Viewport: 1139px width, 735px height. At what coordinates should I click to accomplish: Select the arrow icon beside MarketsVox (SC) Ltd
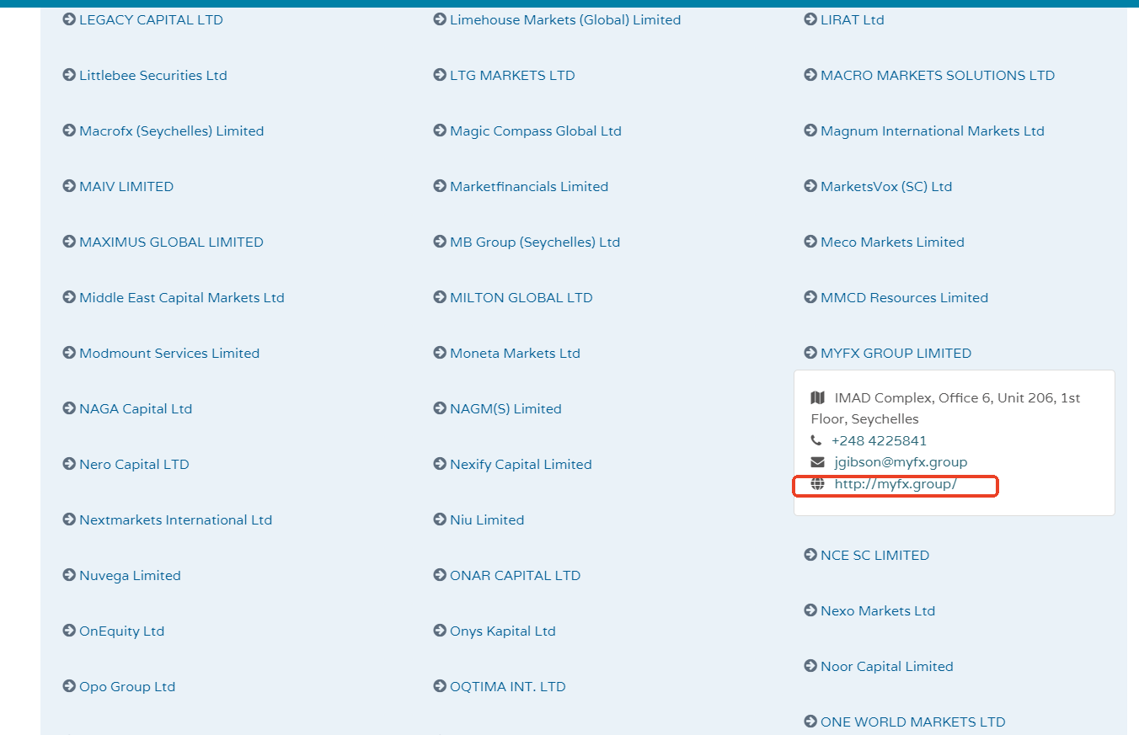(810, 186)
